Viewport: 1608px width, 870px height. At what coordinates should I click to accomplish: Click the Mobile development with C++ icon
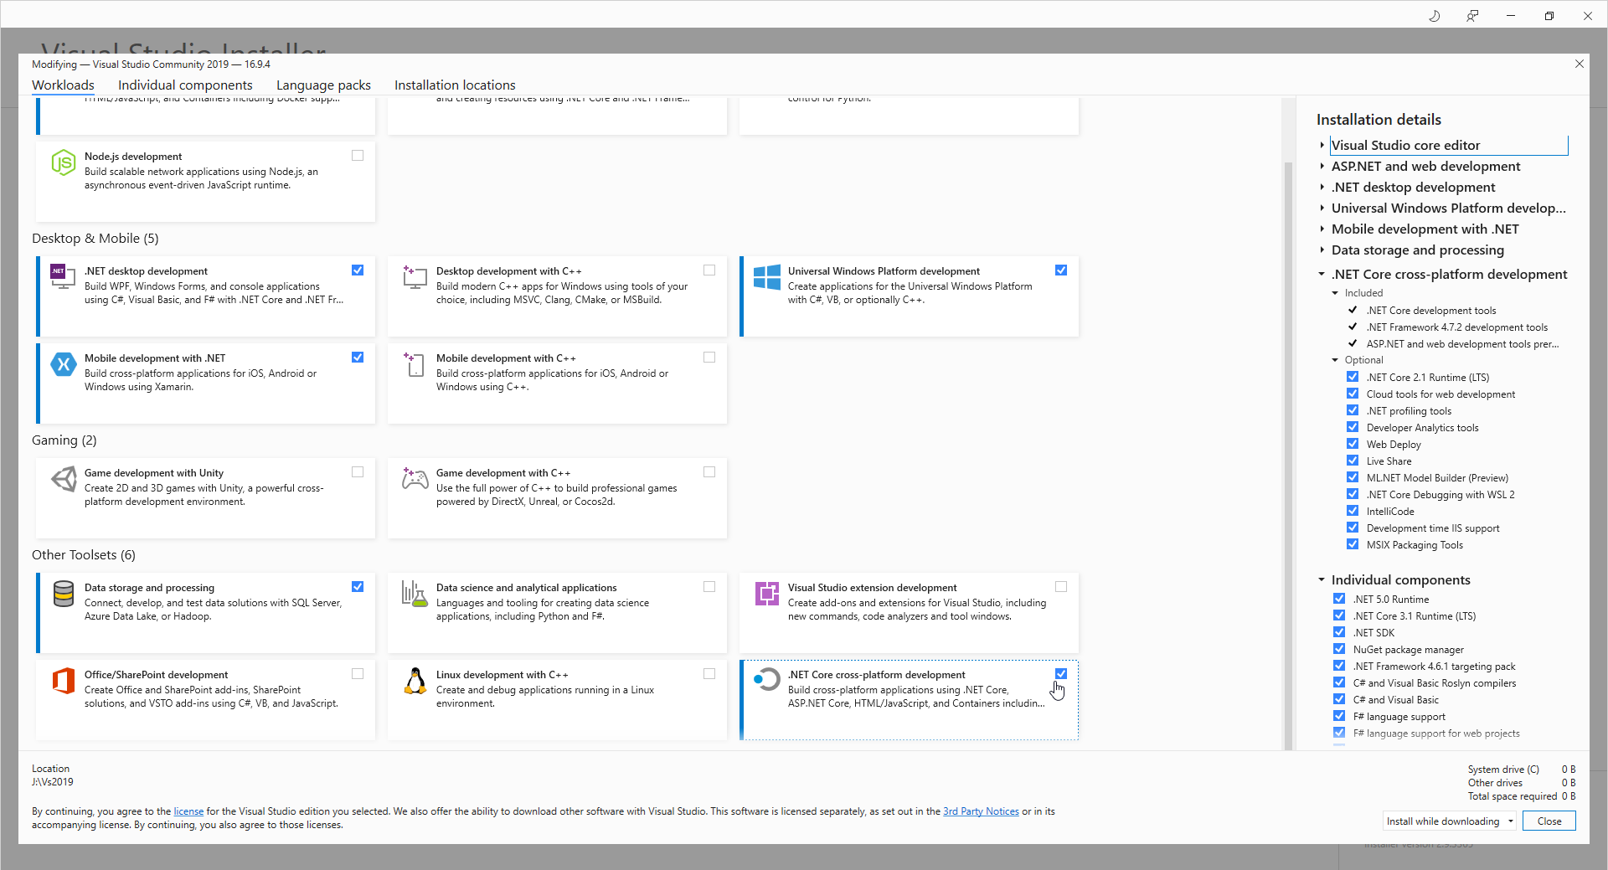click(x=415, y=364)
